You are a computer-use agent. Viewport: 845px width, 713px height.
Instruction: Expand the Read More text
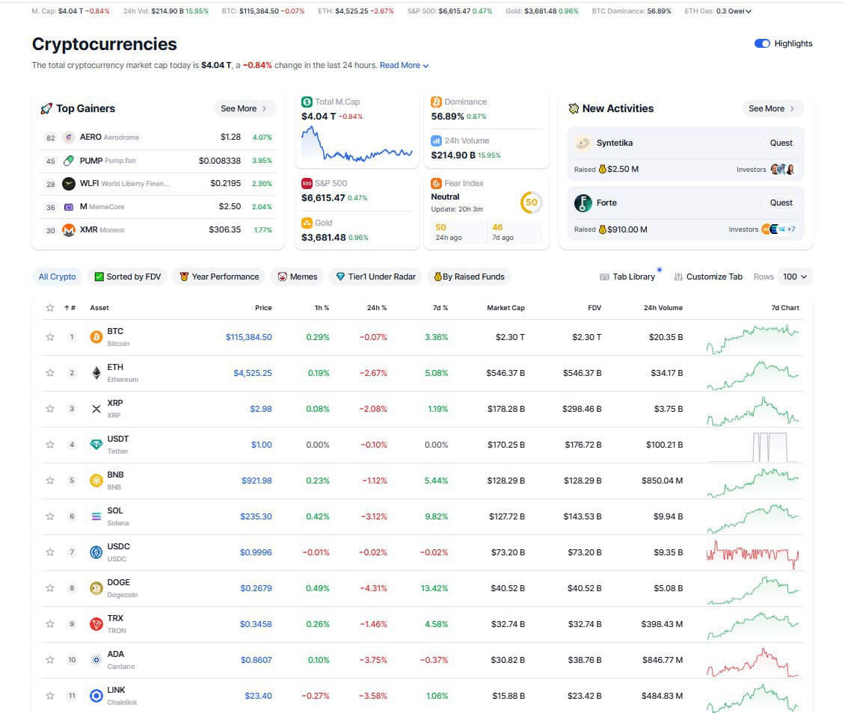coord(404,65)
